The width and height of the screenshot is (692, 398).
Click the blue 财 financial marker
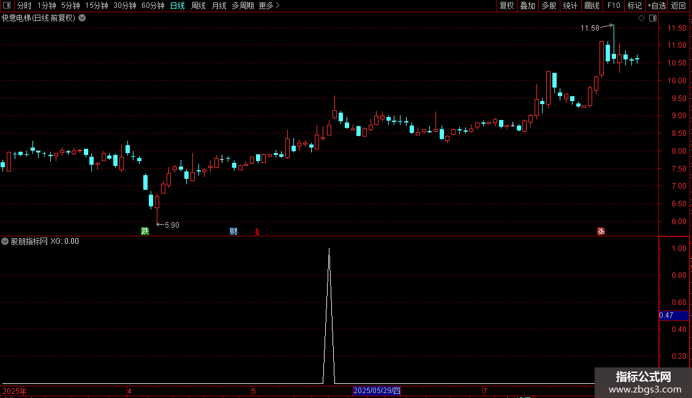click(x=233, y=231)
